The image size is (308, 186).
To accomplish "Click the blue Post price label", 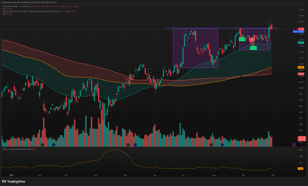I will tap(295, 31).
